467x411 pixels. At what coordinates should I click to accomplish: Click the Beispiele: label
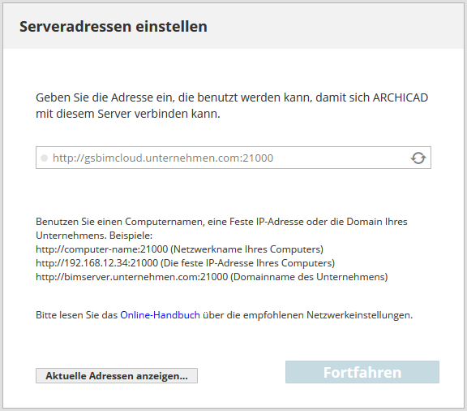pos(131,236)
